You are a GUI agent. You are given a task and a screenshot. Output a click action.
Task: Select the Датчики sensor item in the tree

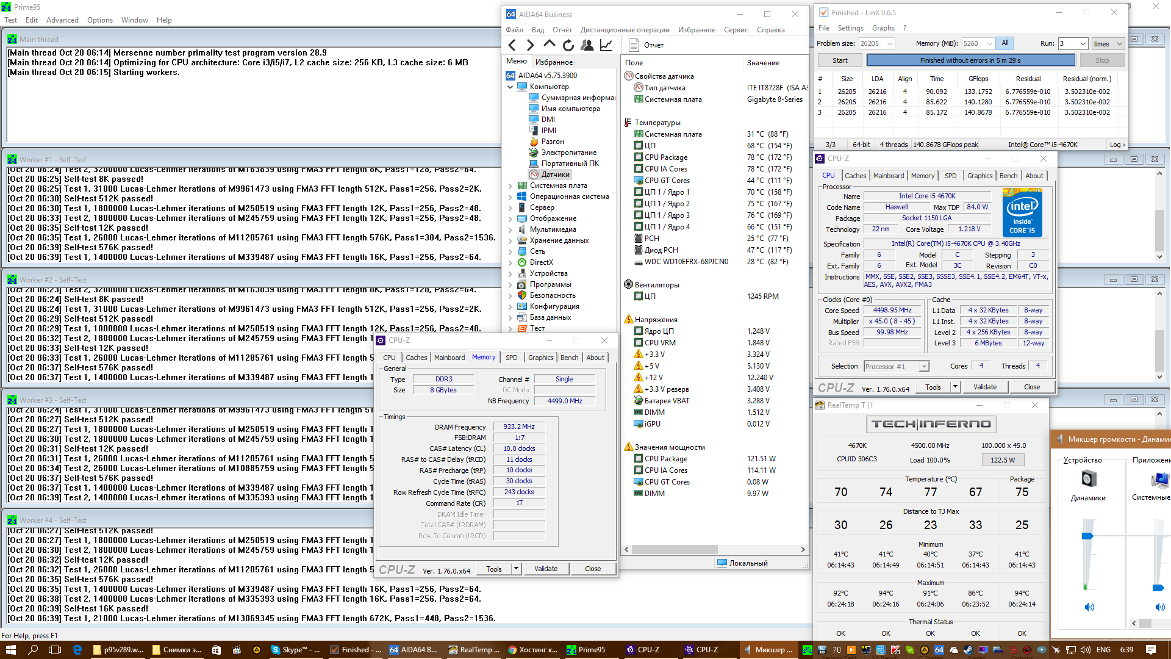(555, 175)
